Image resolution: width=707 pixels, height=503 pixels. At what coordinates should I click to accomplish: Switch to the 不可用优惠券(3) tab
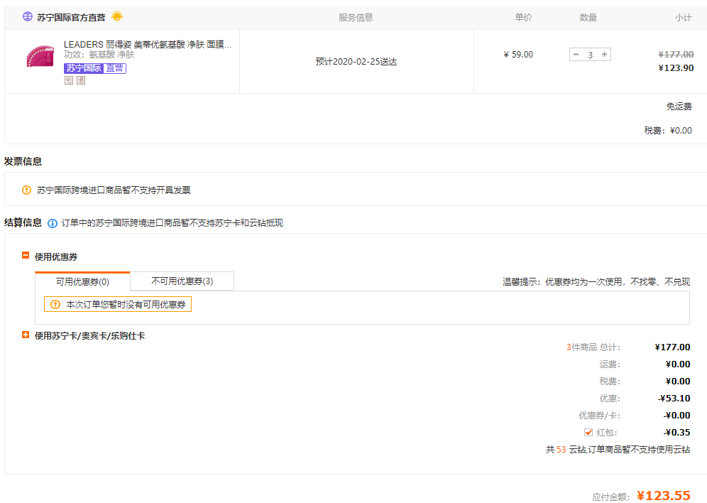pyautogui.click(x=182, y=281)
